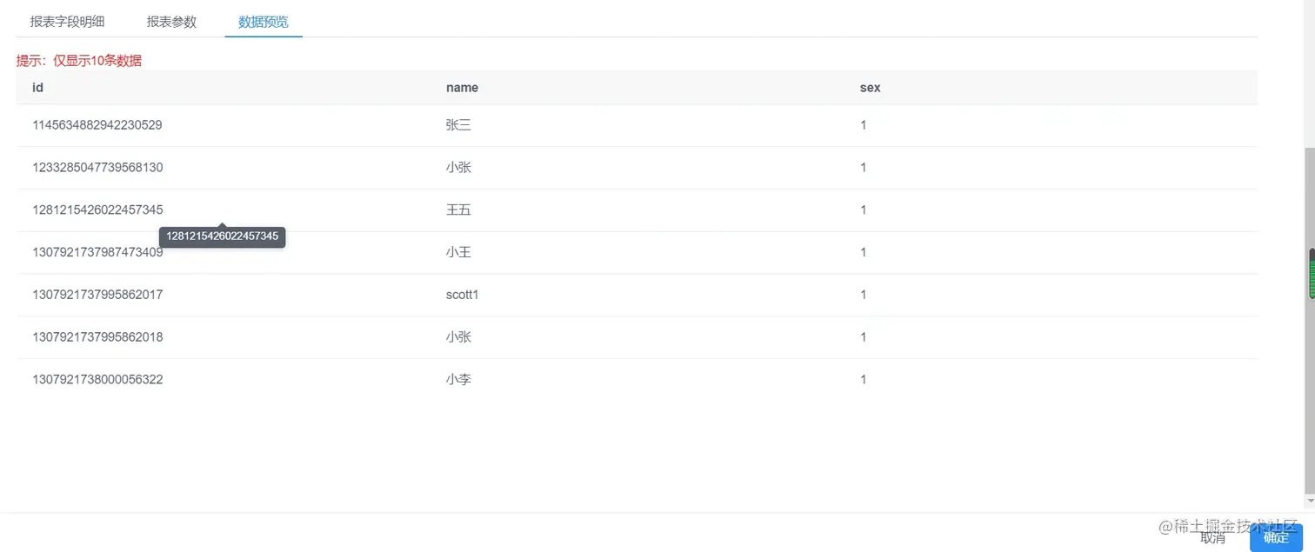Click the tooltip showing 1281215426022457345
The image size is (1315, 552).
click(223, 236)
